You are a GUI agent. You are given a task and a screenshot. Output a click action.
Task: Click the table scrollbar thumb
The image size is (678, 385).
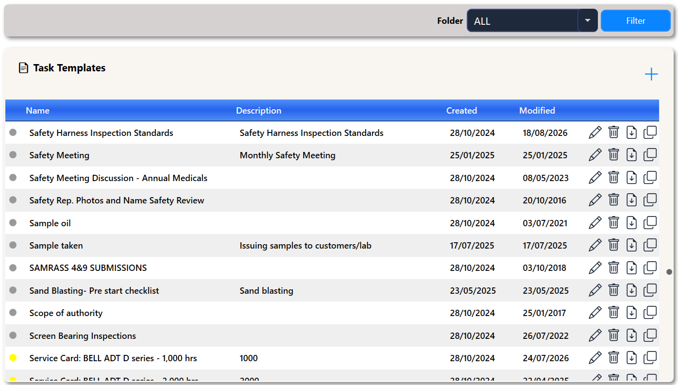[x=669, y=271]
